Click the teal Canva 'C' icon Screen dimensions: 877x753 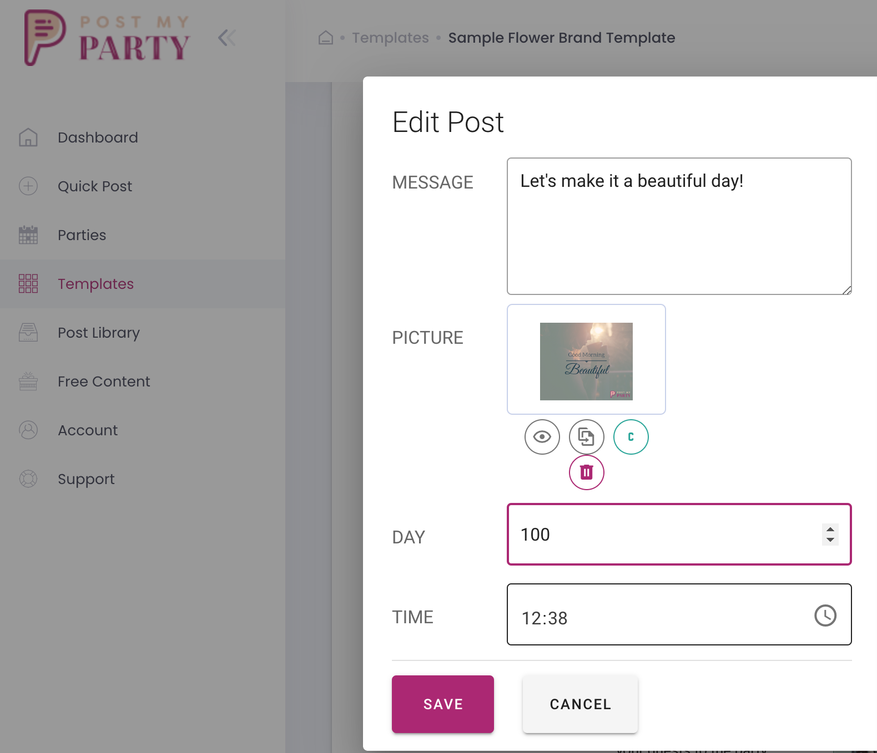pos(631,437)
